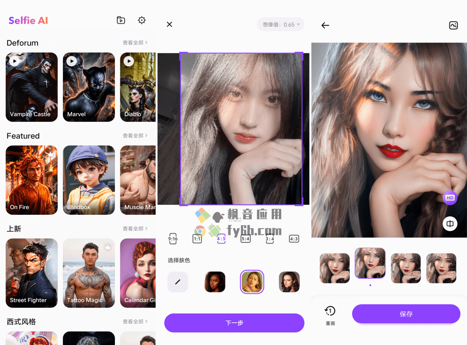Select the fourth generated result thumbnail
Viewport: 467px width, 345px height.
click(441, 268)
